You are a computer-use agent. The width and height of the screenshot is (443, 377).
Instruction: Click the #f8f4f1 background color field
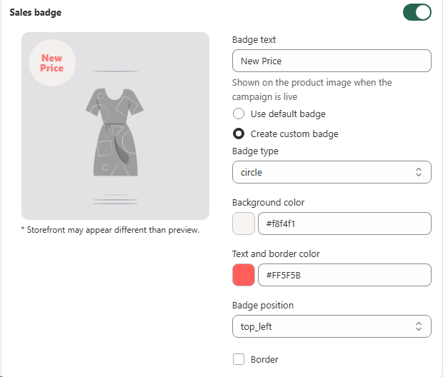click(344, 223)
